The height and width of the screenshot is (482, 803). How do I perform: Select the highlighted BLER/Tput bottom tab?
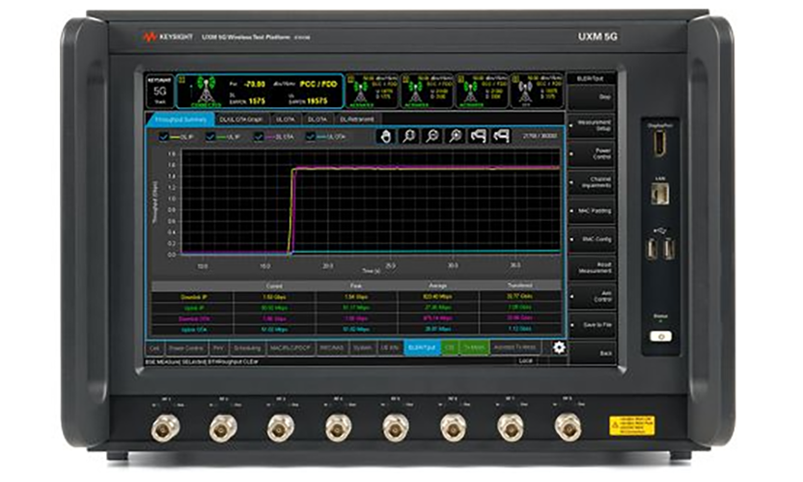click(422, 348)
